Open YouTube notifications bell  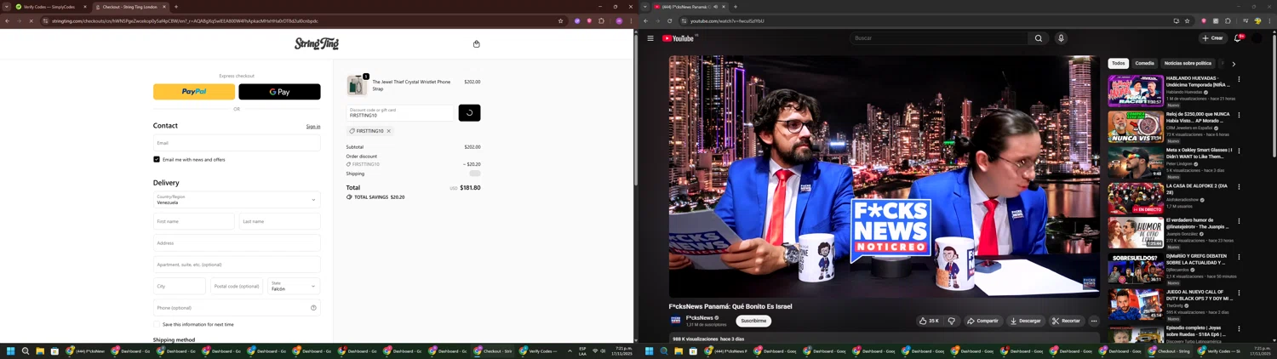coord(1237,38)
